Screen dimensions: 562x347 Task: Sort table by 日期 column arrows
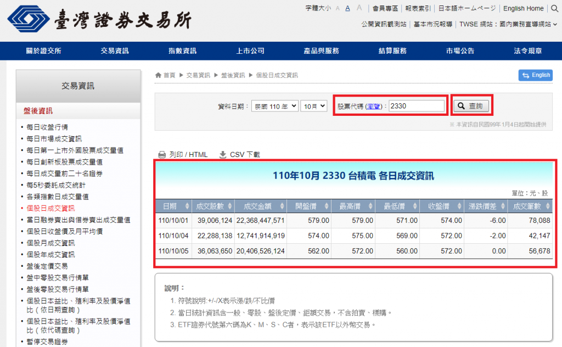[x=187, y=206]
